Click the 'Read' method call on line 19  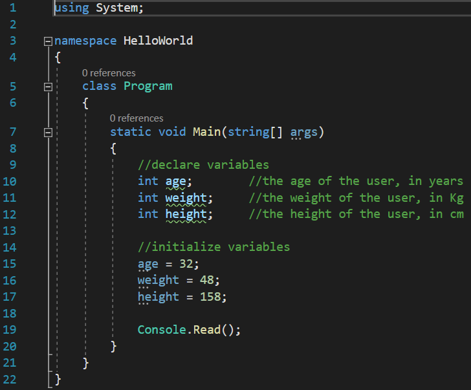tap(206, 330)
